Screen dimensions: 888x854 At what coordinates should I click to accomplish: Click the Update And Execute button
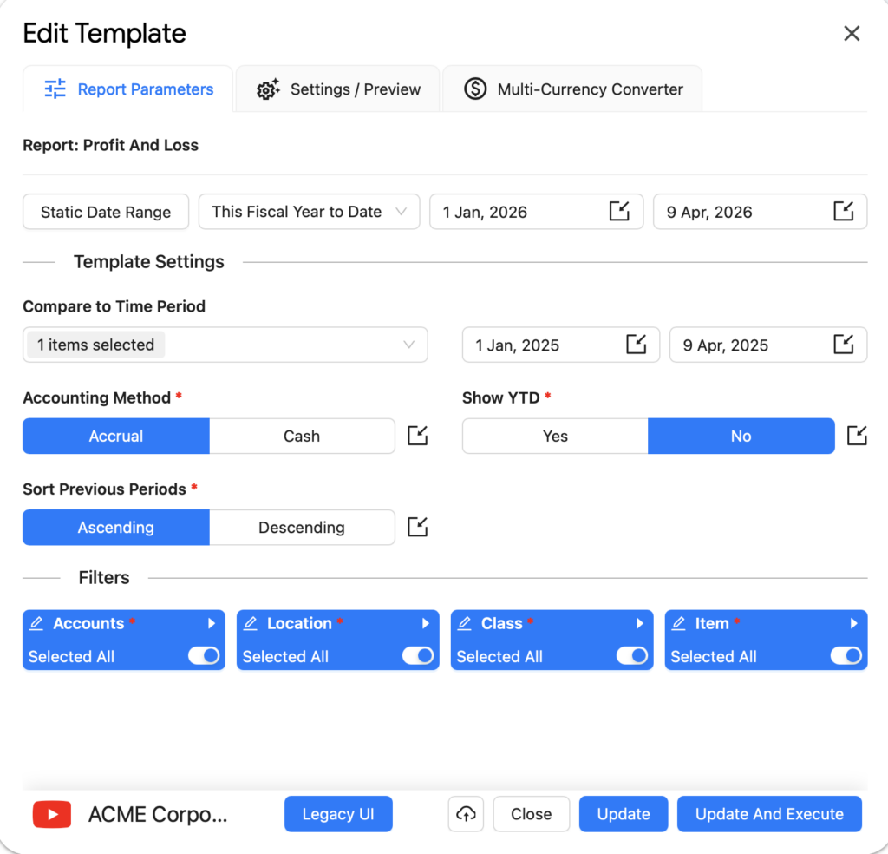coord(769,814)
